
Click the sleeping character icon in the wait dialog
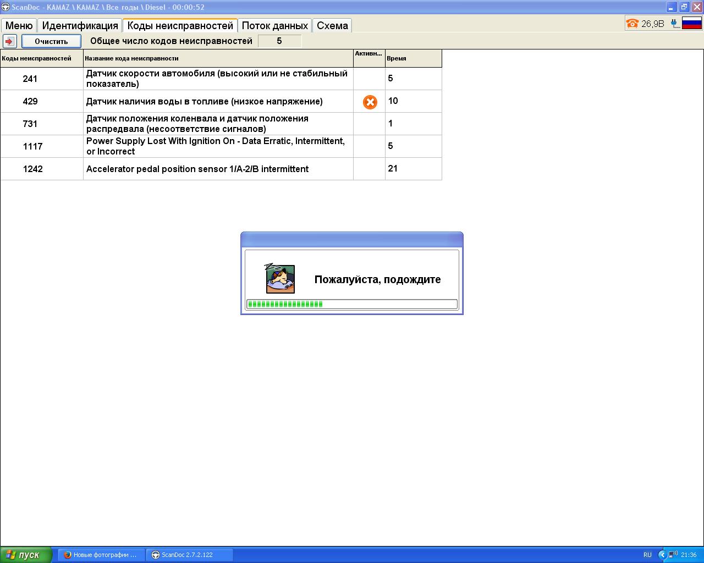point(280,278)
